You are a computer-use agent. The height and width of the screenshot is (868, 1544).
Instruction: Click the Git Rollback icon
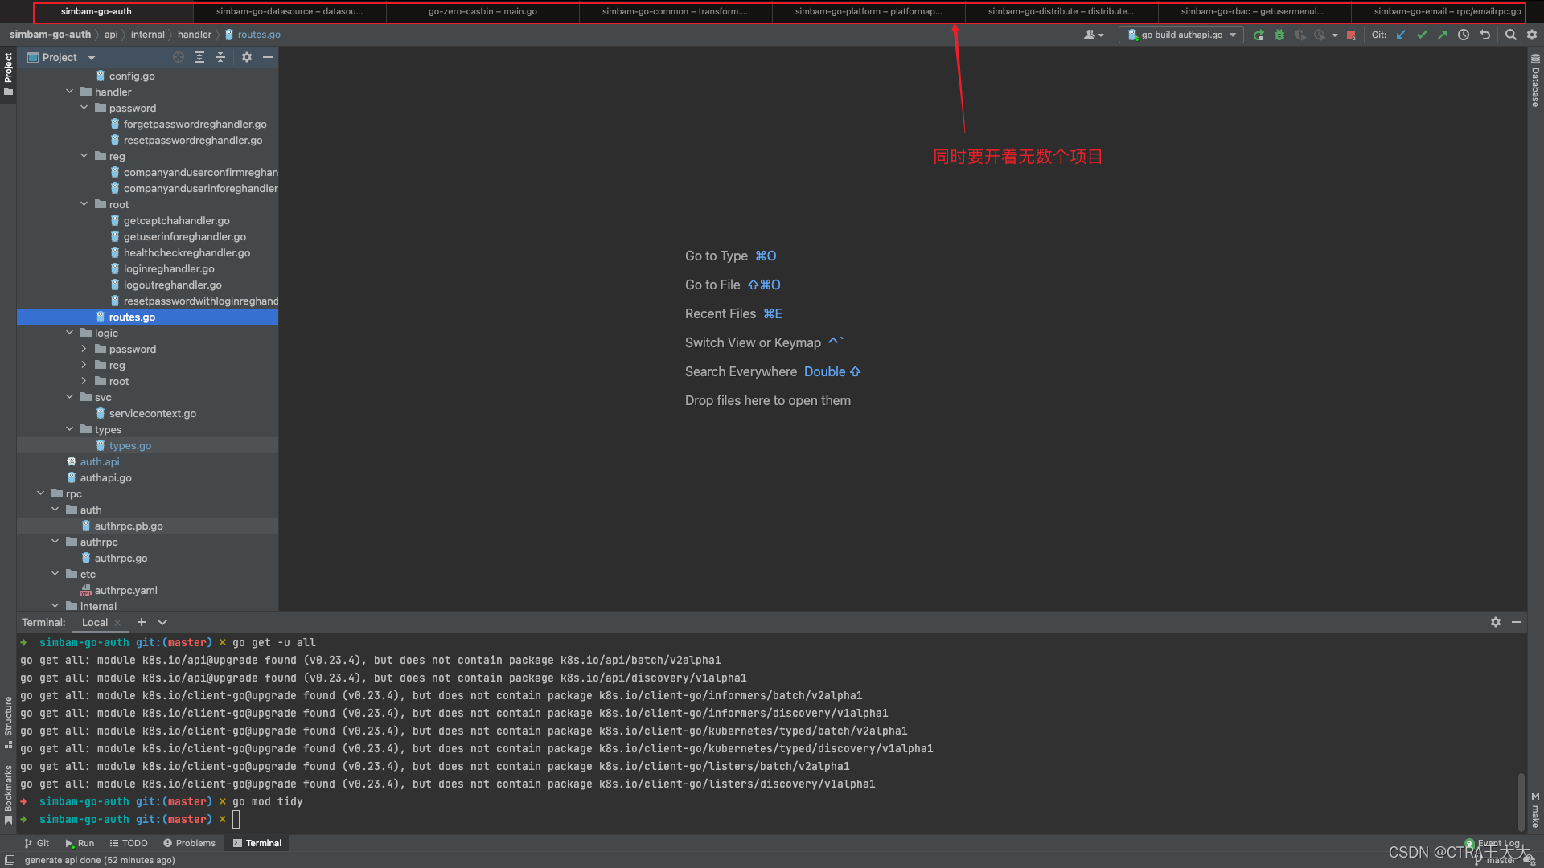pos(1485,35)
